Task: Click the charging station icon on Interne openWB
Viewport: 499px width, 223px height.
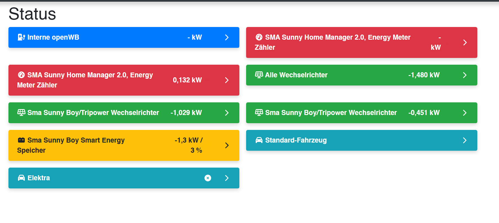Action: [21, 37]
